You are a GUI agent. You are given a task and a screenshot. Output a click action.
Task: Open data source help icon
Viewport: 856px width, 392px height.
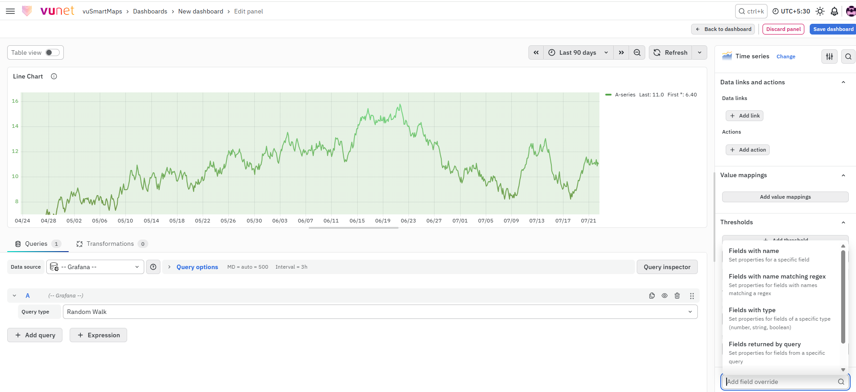coord(153,267)
